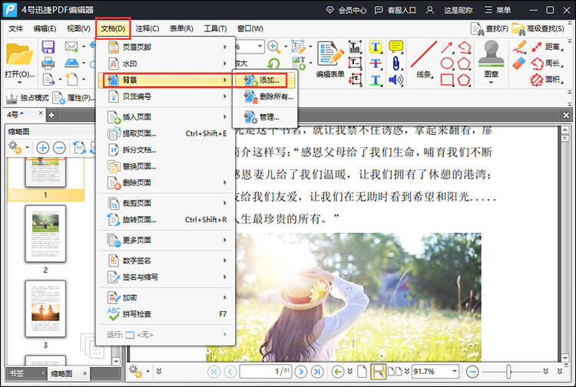The image size is (576, 387).
Task: Click the sound speaker annotation icon
Action: [x=396, y=80]
